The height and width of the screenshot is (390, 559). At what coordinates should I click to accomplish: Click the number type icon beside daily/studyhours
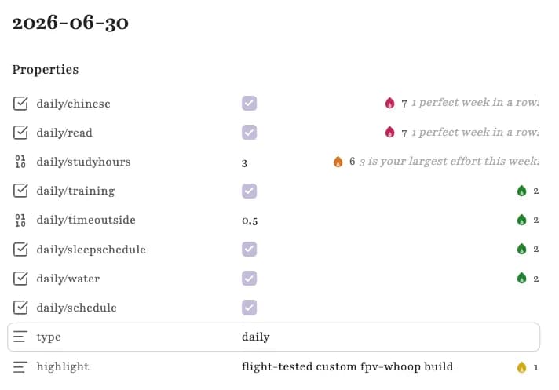20,162
